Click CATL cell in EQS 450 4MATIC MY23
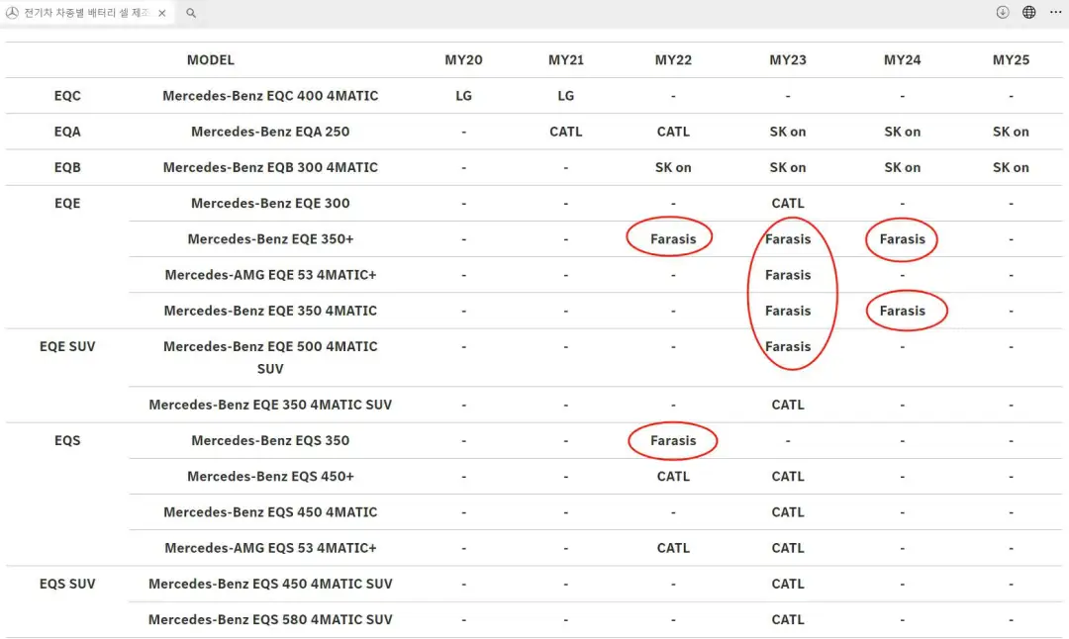The width and height of the screenshot is (1069, 639). [x=788, y=512]
